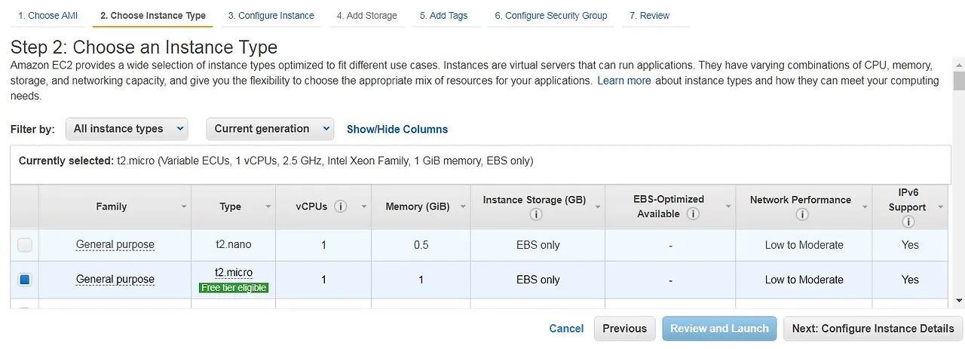Click the Free tier eligible badge
This screenshot has width=965, height=349.
[x=234, y=288]
